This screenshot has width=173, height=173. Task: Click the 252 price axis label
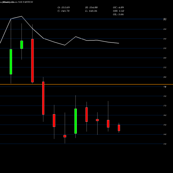[165, 29]
